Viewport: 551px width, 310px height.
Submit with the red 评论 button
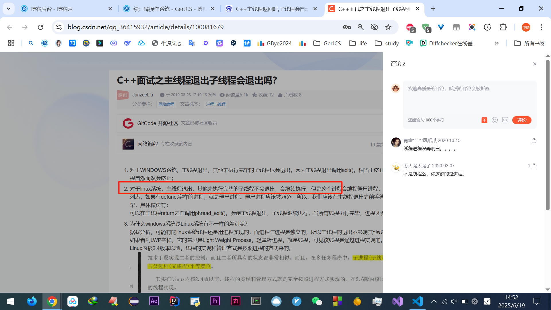coord(521,120)
